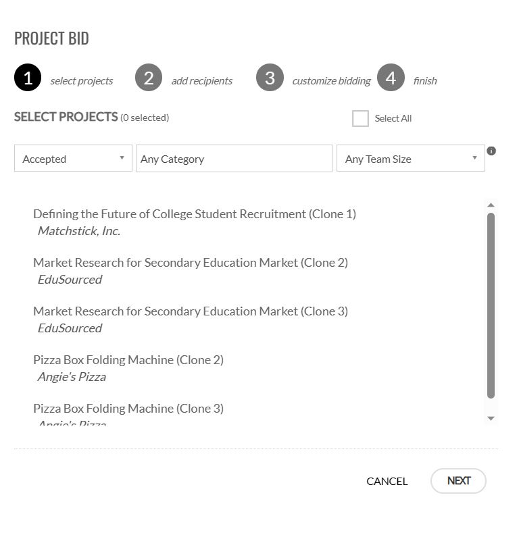
Task: Click the NEXT button
Action: (458, 481)
